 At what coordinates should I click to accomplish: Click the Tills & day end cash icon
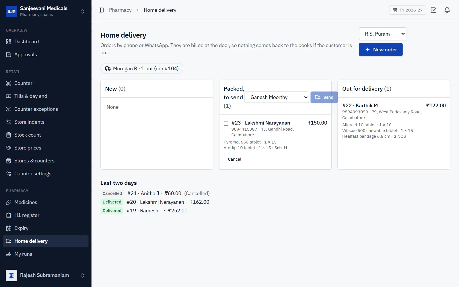click(9, 96)
